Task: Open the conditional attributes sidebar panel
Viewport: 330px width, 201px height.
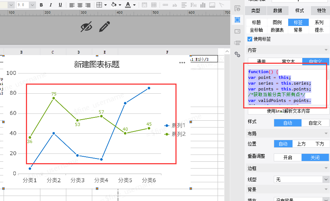Action: pyautogui.click(x=237, y=43)
